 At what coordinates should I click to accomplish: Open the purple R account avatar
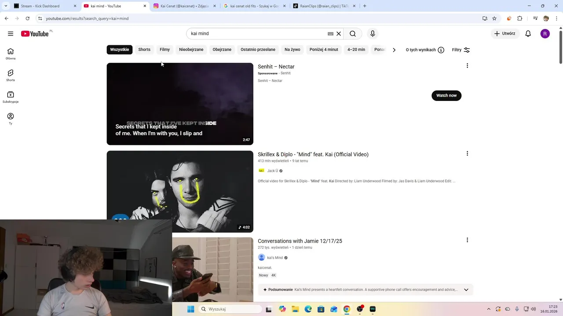(545, 34)
